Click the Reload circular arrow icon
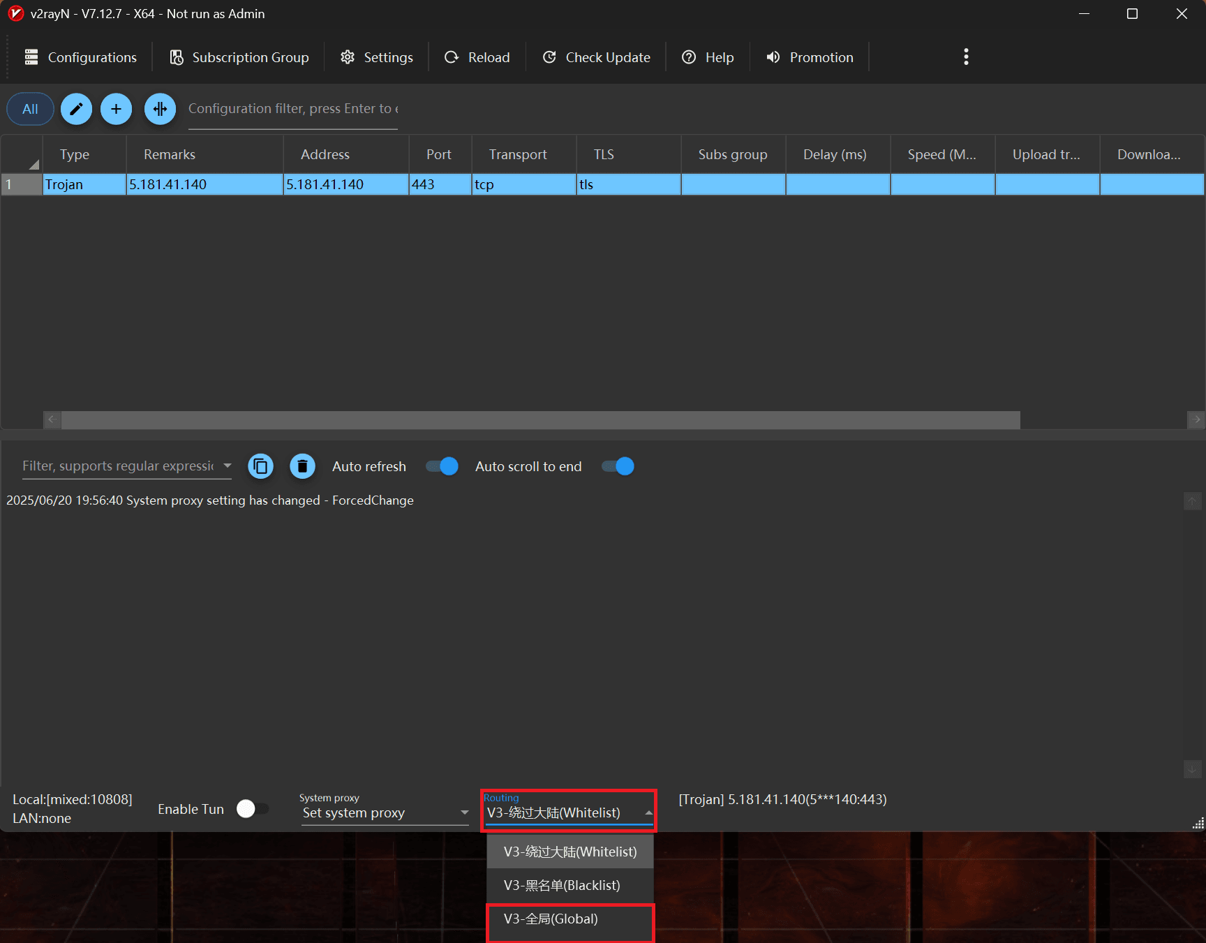 [x=477, y=57]
